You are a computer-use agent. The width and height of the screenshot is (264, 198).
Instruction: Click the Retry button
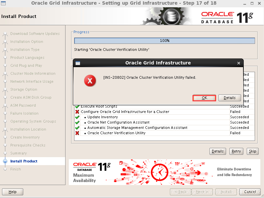[x=236, y=151]
